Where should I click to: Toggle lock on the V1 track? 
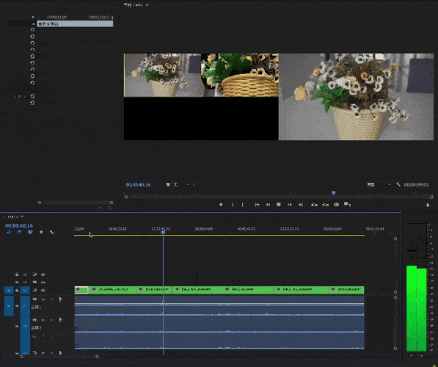pyautogui.click(x=17, y=291)
